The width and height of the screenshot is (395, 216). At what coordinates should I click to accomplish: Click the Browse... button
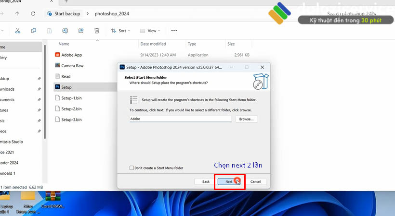click(246, 119)
